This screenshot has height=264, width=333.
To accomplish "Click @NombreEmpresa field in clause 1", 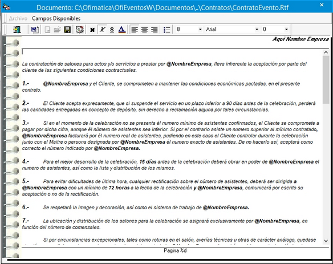I will click(x=66, y=84).
